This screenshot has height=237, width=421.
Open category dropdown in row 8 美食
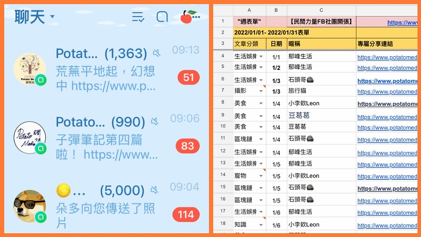tap(261, 104)
